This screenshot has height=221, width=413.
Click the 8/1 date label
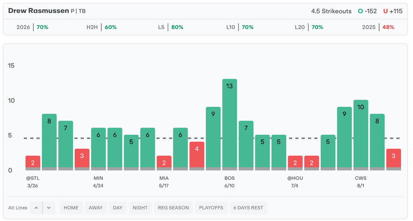361,186
